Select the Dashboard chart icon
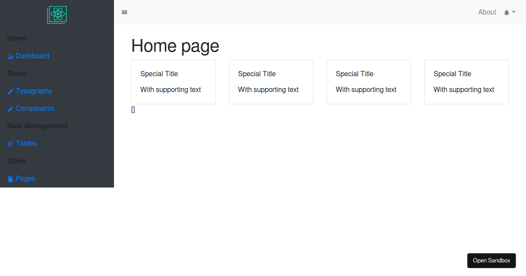This screenshot has height=276, width=526. coord(10,56)
